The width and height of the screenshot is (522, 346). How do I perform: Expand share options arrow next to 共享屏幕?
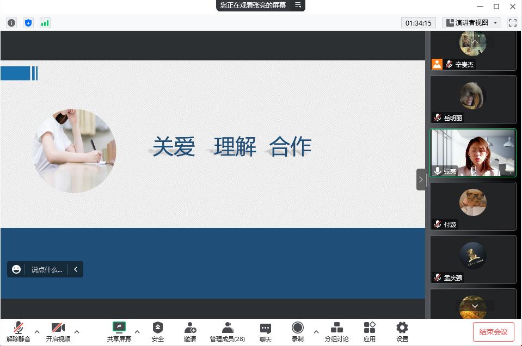tap(137, 332)
